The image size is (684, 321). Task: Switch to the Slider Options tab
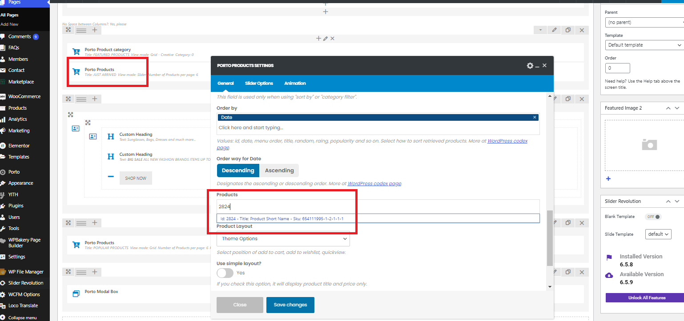tap(259, 83)
